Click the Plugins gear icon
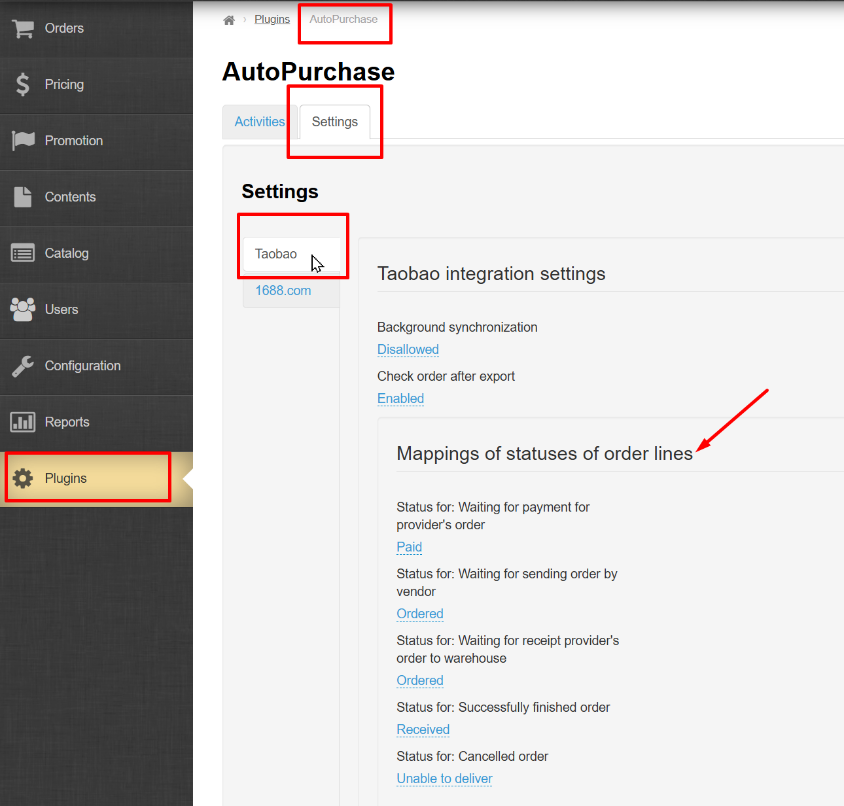 coord(23,478)
